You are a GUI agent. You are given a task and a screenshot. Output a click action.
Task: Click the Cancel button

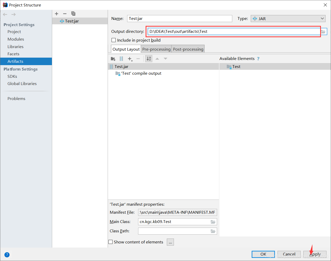289,254
